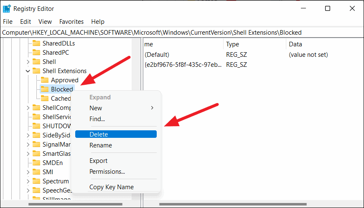
Task: Click the tree pane vertical scrollbar
Action: pyautogui.click(x=136, y=119)
